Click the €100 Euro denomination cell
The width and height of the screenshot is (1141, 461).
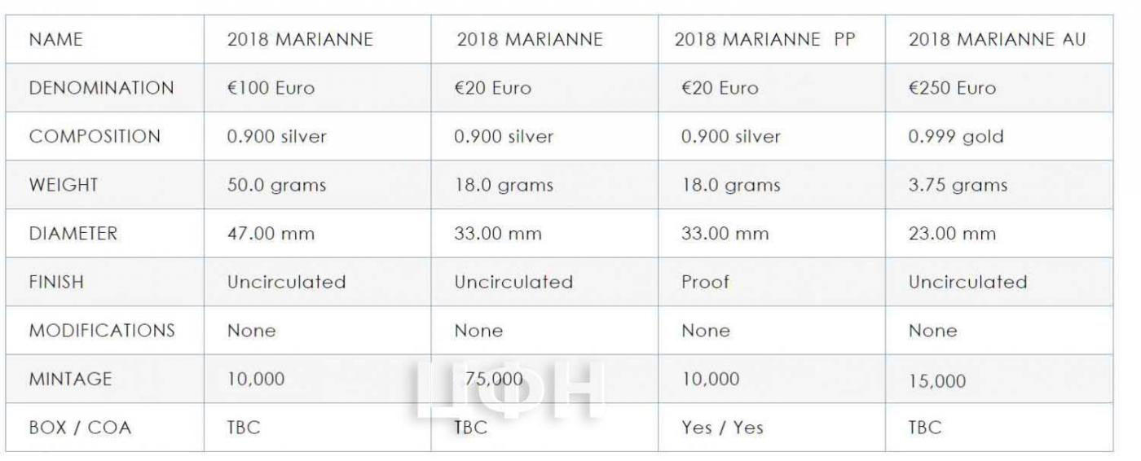click(318, 88)
